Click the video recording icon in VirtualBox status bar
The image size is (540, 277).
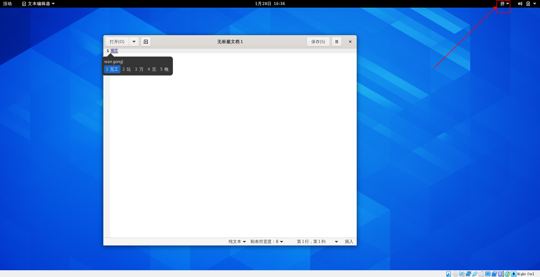click(495, 274)
